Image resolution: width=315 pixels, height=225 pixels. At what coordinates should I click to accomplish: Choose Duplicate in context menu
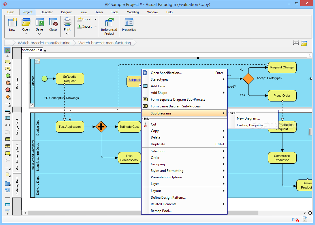185,144
